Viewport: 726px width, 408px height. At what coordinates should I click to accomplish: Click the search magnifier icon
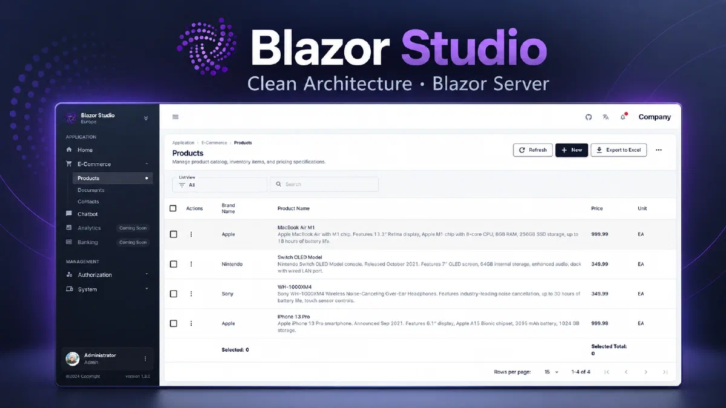(x=279, y=184)
